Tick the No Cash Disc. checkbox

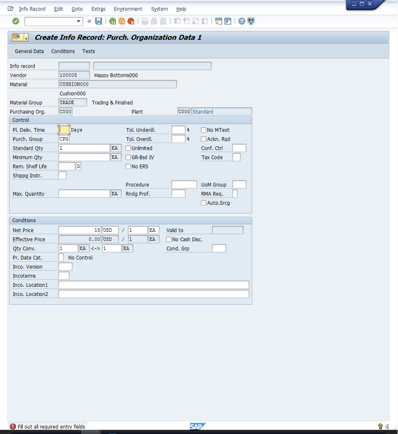(x=169, y=239)
